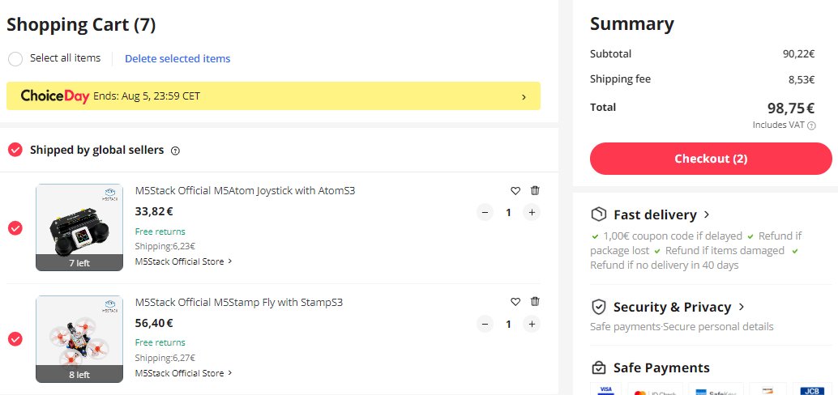Delete M5Atom Joystick with trash icon
This screenshot has width=838, height=395.
[535, 190]
